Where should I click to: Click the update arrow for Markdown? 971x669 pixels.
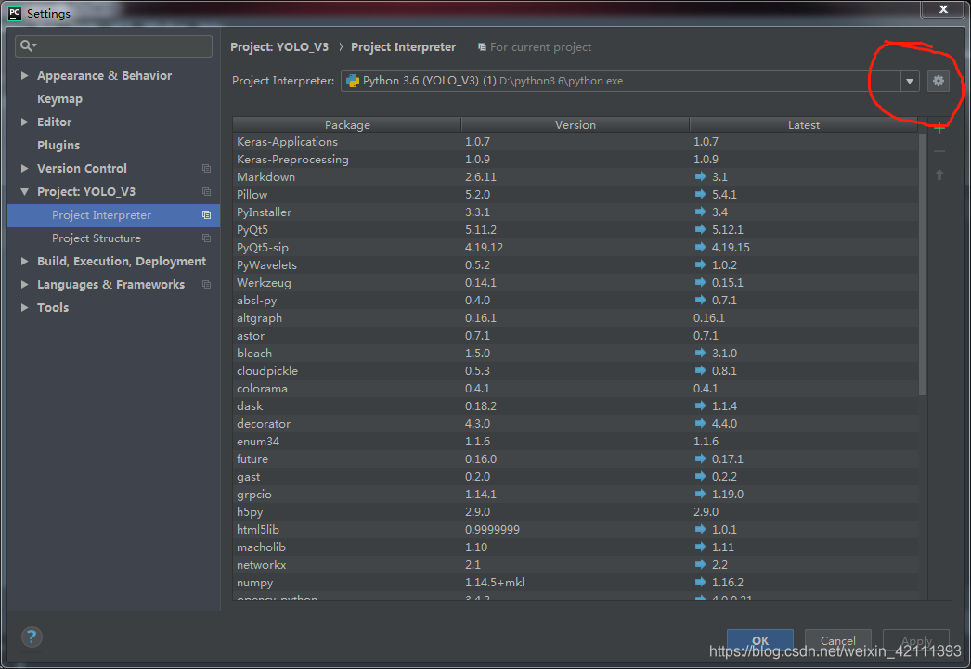coord(700,176)
